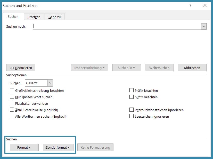
Task: Open the Format dropdown menu button
Action: (x=24, y=147)
